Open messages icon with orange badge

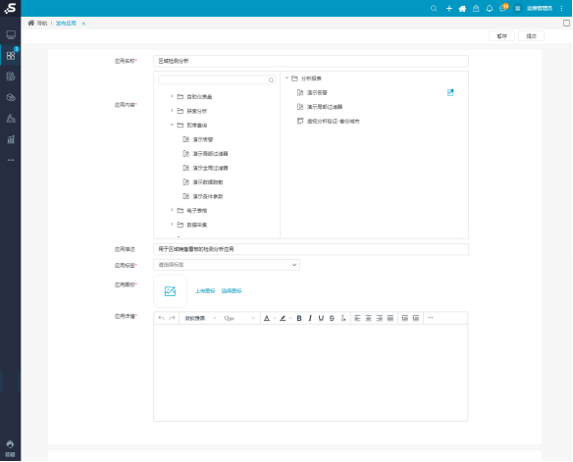pos(503,8)
